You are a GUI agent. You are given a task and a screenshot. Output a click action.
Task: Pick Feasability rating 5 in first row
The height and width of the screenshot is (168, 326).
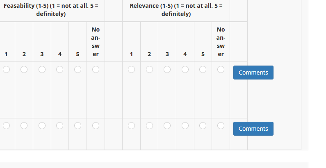(78, 70)
